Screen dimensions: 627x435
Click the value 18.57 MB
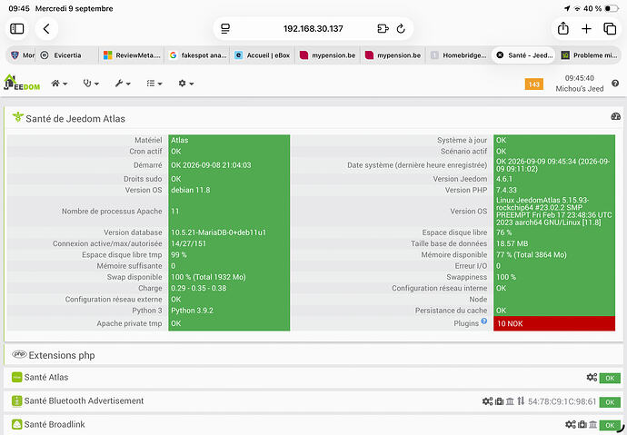(512, 243)
